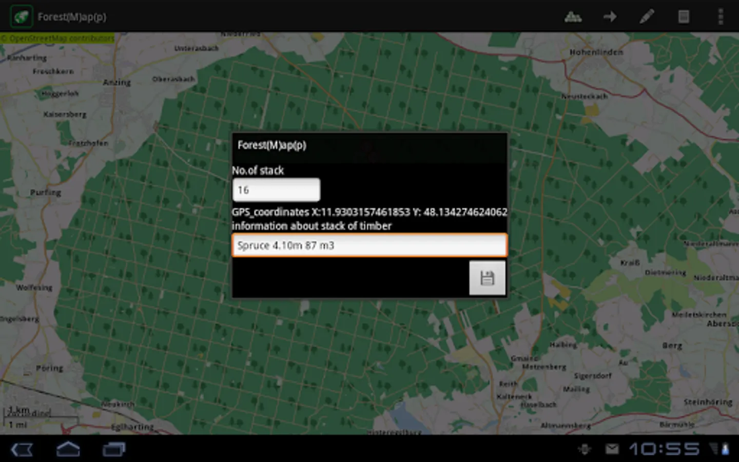Tap the right arrow icon in action bar
Image resolution: width=739 pixels, height=462 pixels.
point(610,17)
